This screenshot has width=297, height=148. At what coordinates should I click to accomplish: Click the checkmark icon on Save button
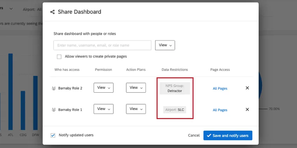209,135
